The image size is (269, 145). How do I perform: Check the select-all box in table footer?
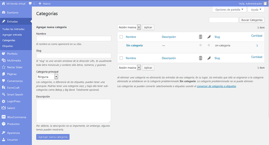pos(121,58)
